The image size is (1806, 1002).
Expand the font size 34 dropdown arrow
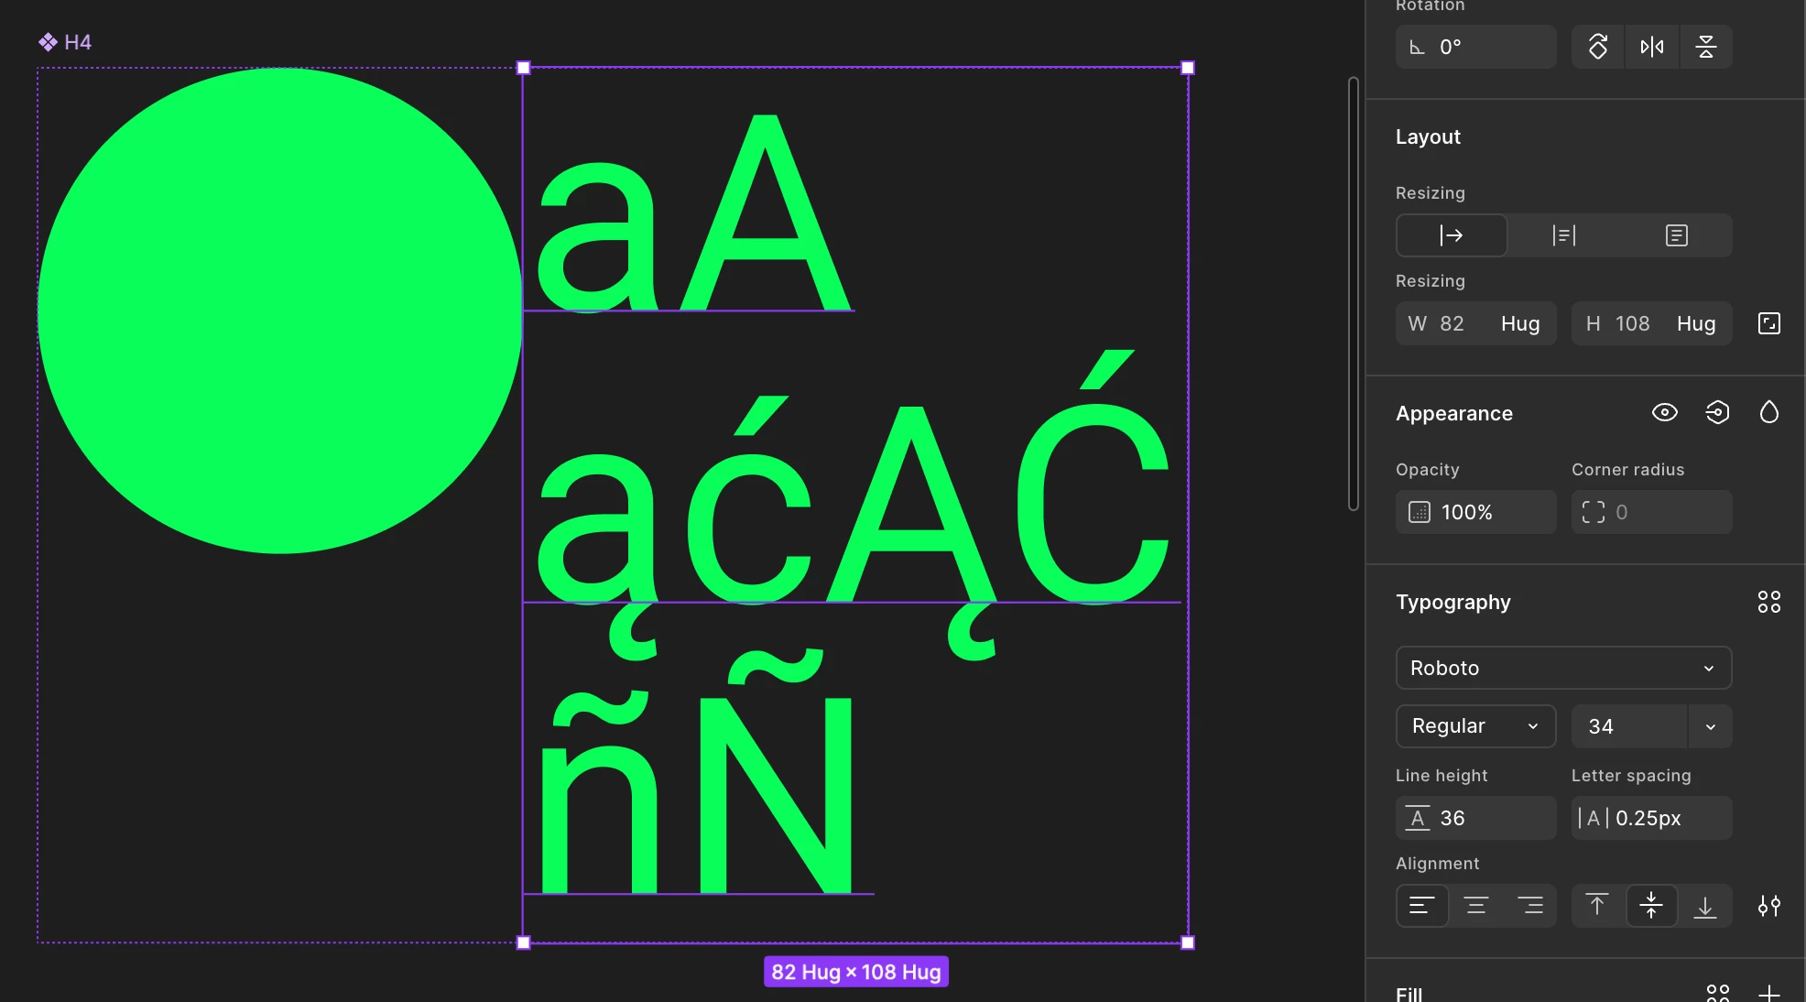[1710, 726]
